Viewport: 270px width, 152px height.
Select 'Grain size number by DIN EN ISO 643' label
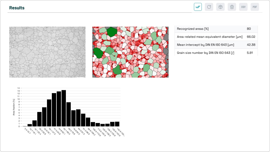[205, 53]
